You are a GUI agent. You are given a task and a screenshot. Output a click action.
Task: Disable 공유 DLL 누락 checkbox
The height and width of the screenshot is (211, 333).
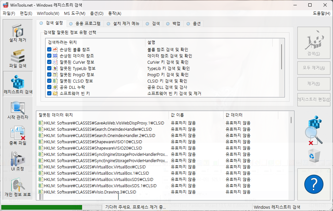[49, 87]
